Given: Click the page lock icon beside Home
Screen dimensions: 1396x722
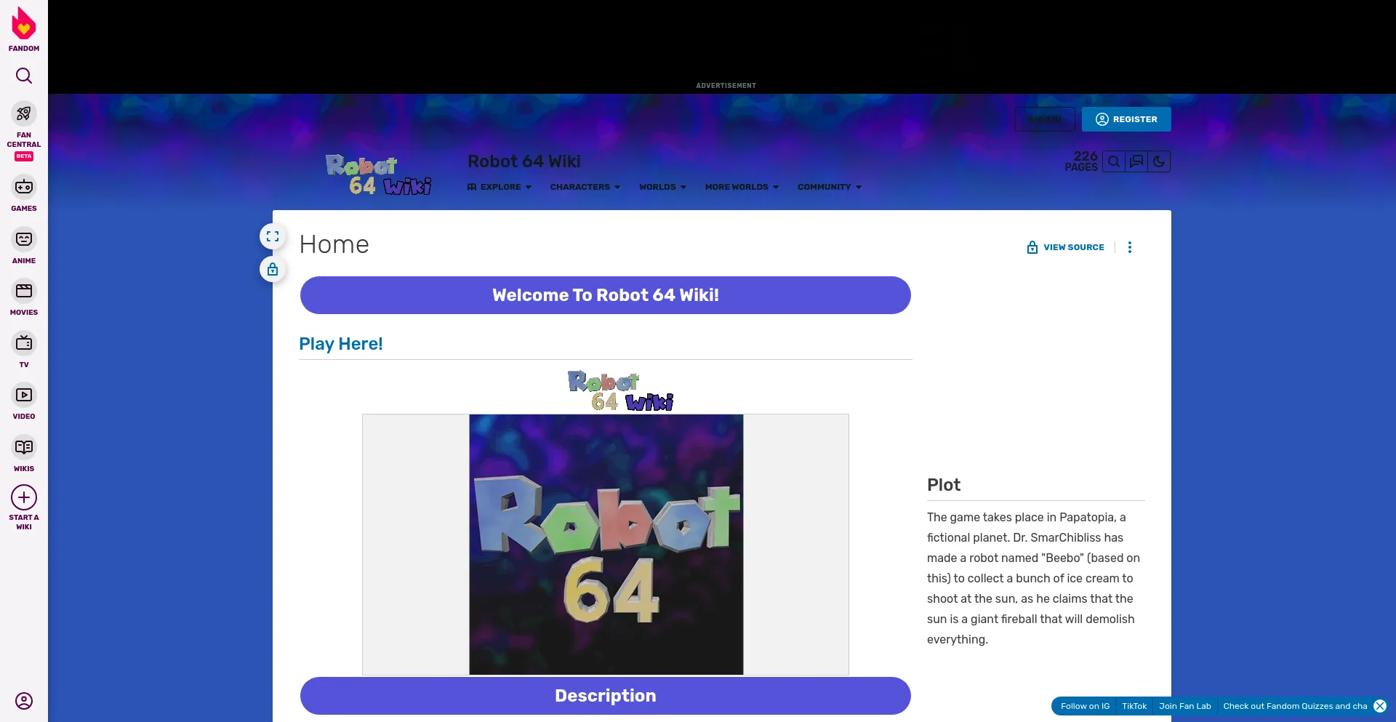Looking at the screenshot, I should coord(273,270).
